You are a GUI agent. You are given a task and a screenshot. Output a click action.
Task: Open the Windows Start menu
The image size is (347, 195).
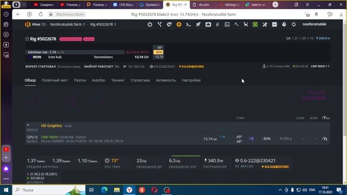6,190
